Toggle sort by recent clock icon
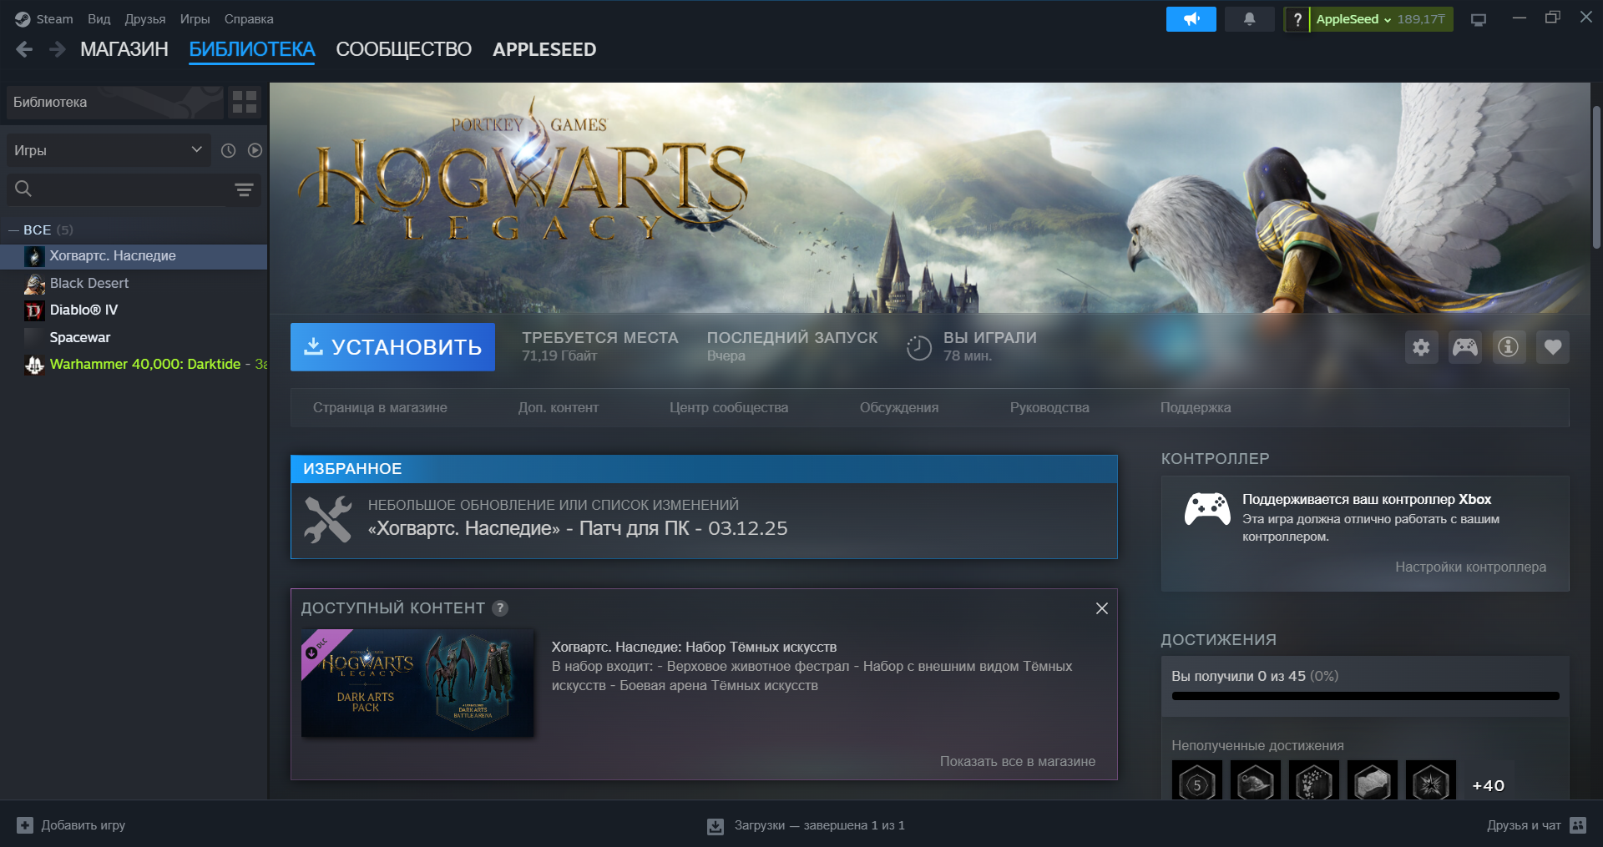1603x847 pixels. (x=228, y=150)
